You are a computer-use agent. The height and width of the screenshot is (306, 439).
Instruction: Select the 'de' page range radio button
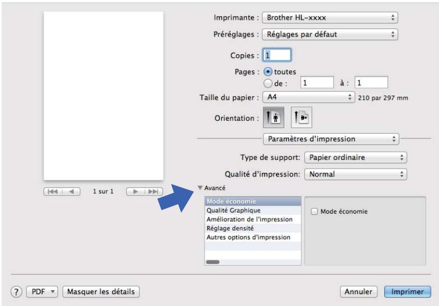click(x=268, y=83)
